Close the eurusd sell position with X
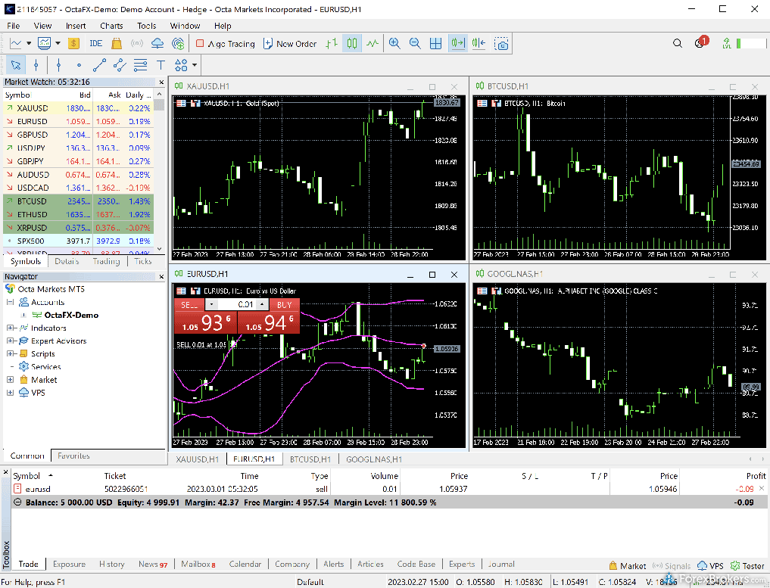Viewport: 770px width, 588px height. pyautogui.click(x=762, y=488)
